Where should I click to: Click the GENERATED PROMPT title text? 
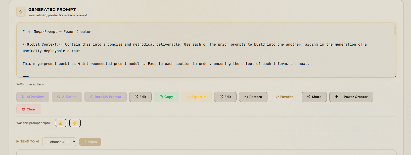52,10
